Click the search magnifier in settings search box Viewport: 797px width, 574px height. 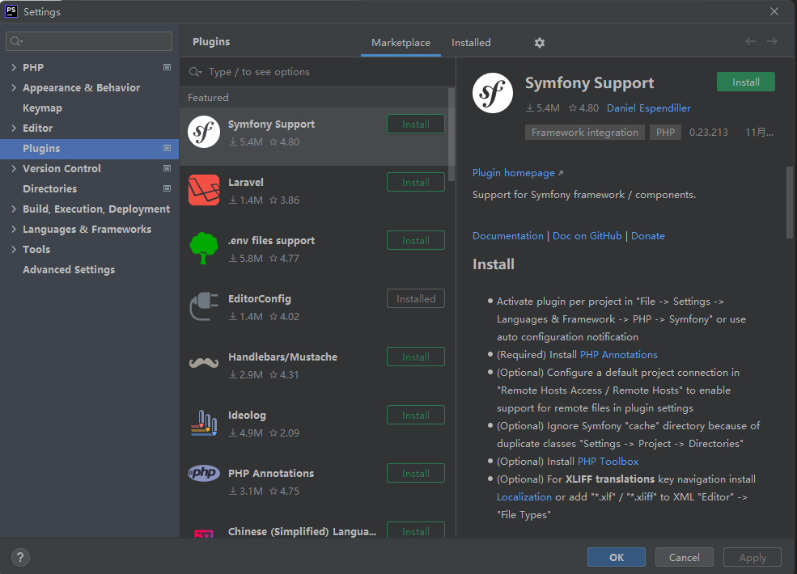click(x=16, y=41)
